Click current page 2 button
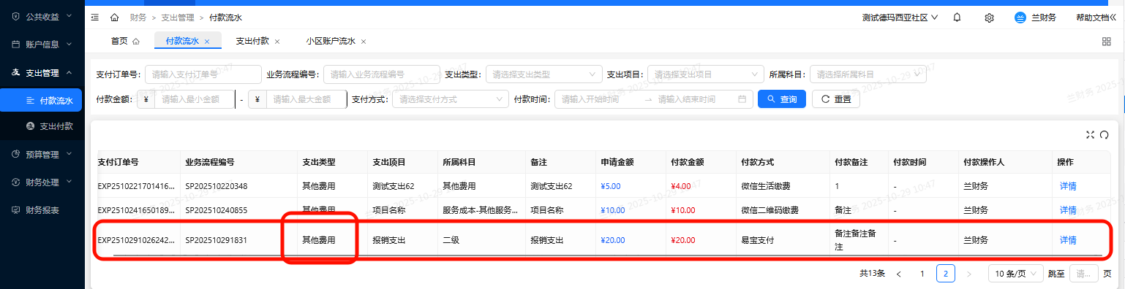 coord(946,274)
